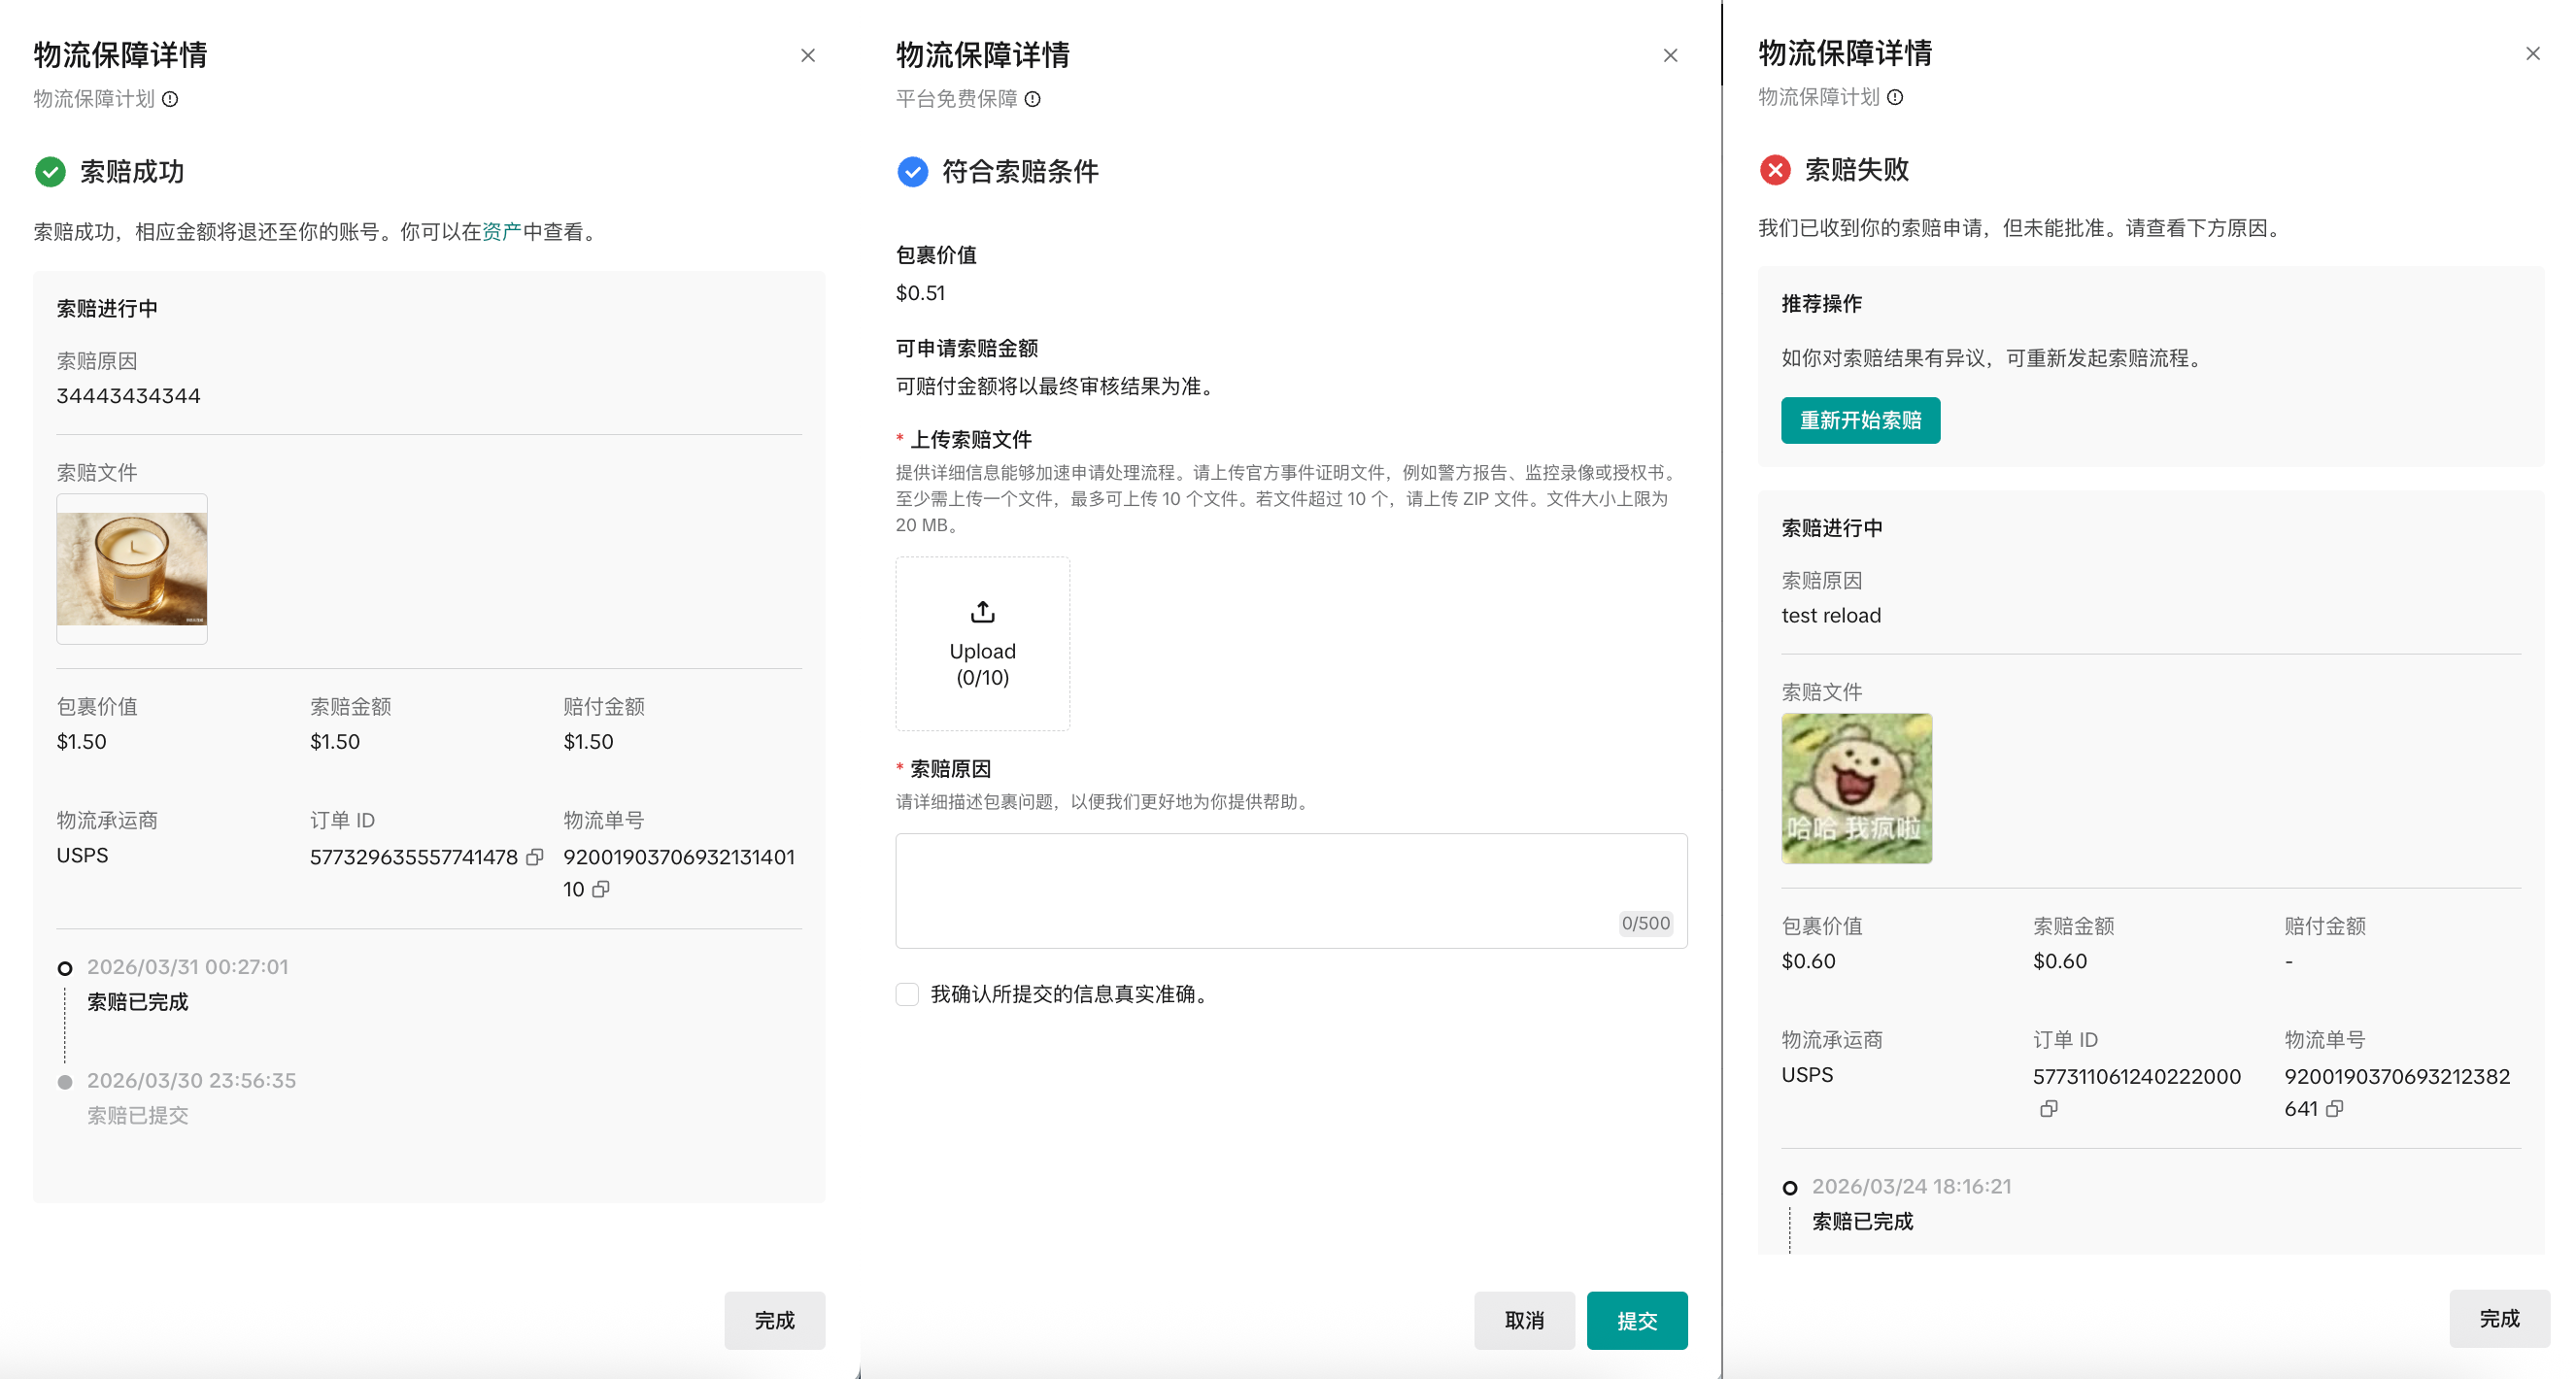The image size is (2576, 1379).
Task: Copy tracking number ending in 641
Action: pyautogui.click(x=2334, y=1108)
